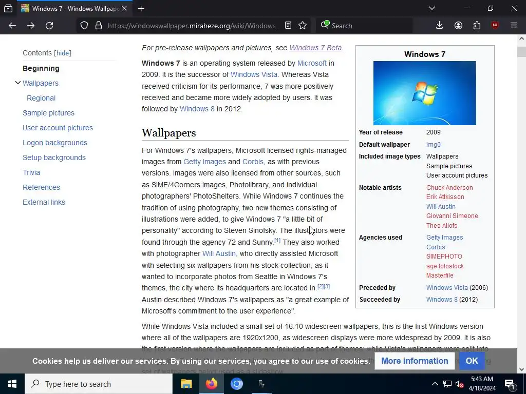
Task: Click the Search box in toolbar
Action: 364,26
